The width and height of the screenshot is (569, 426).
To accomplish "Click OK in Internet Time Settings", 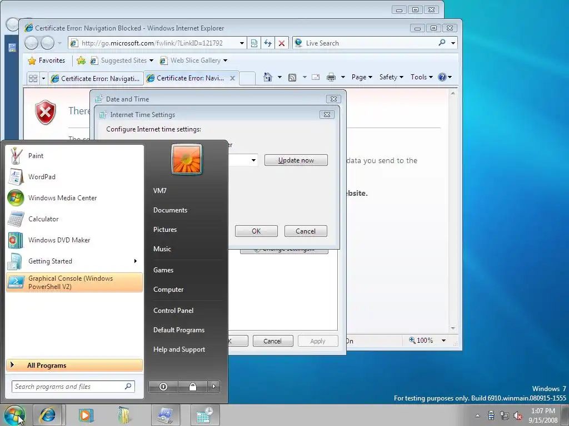I will 256,231.
